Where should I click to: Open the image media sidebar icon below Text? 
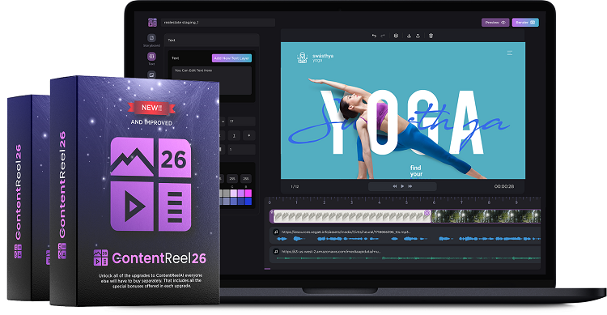(x=151, y=74)
